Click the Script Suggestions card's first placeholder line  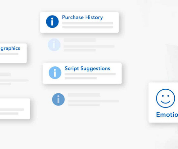point(90,74)
